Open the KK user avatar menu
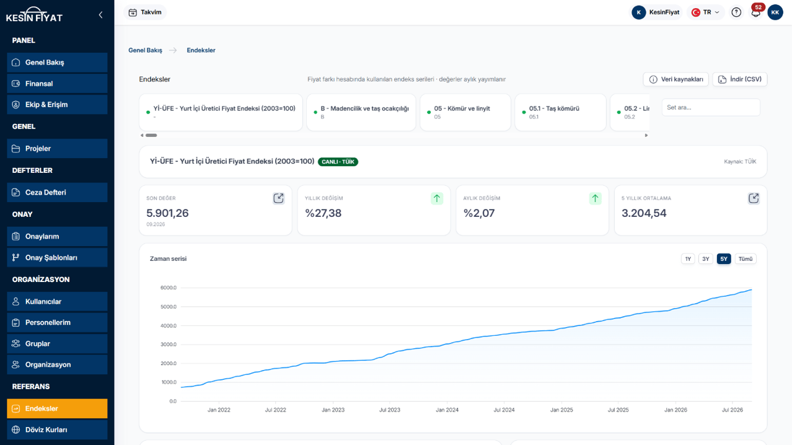Viewport: 792px width, 445px height. click(775, 12)
